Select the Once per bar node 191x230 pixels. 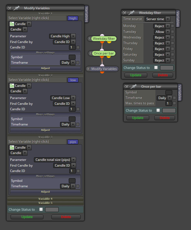pos(104,53)
